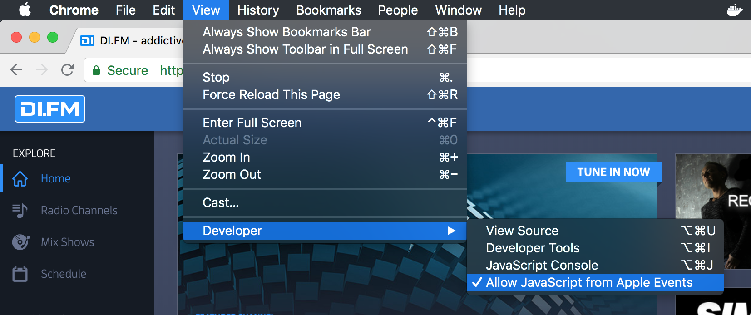Image resolution: width=751 pixels, height=315 pixels.
Task: Open the People menu
Action: click(x=398, y=10)
